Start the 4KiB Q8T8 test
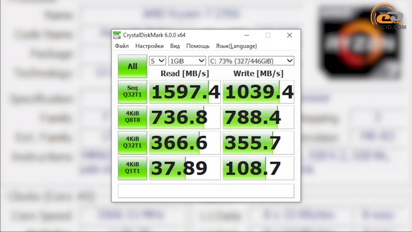Viewport: 412px width, 232px height. tap(133, 117)
